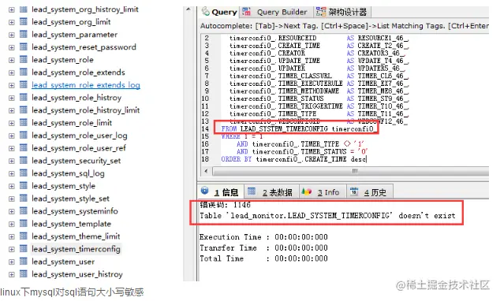Click the Query tab icon
Viewport: 500px width, 301px height.
pyautogui.click(x=206, y=11)
